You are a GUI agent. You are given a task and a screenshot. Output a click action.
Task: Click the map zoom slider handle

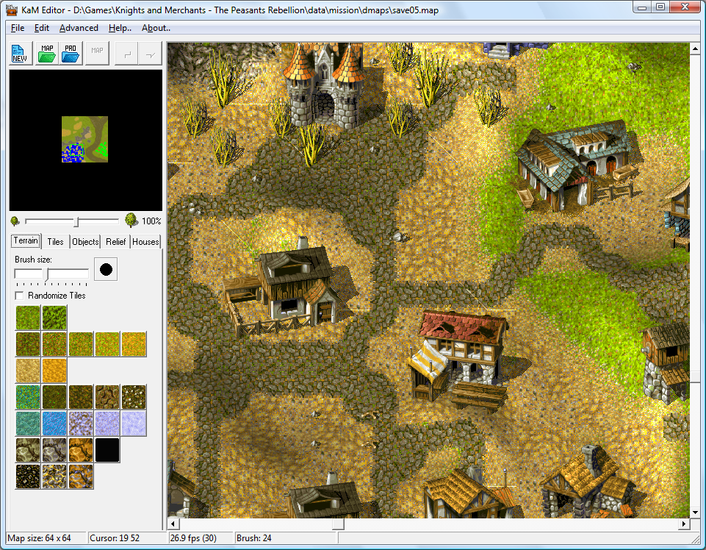pos(76,221)
